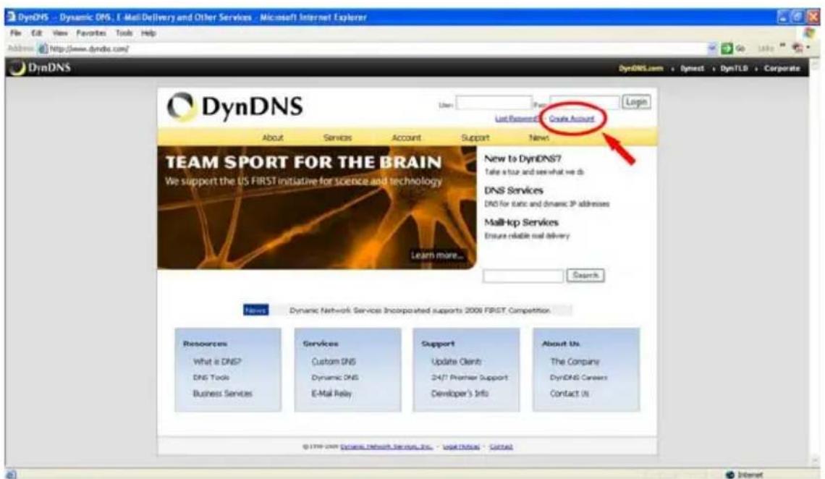Click the New to DynDNS? heading link
The height and width of the screenshot is (479, 825).
522,158
